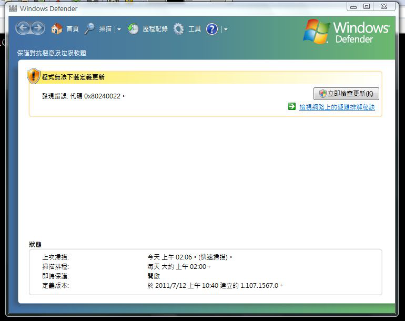
Task: Click real-time protection value 開啟
Action: coord(154,276)
